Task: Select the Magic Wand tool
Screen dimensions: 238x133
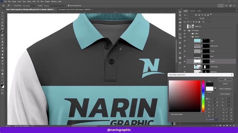Action: point(2,23)
